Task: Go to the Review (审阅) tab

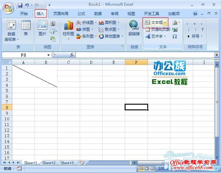Action: coord(115,14)
